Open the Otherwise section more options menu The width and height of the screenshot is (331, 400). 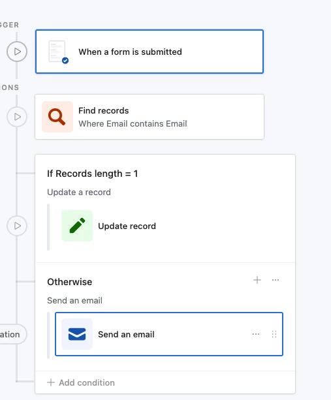click(276, 280)
